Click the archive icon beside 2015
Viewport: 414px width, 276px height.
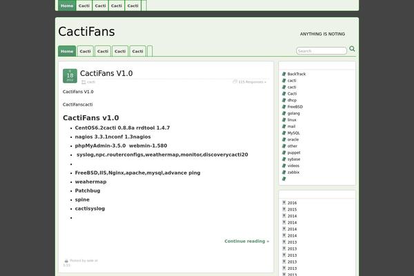tap(284, 209)
